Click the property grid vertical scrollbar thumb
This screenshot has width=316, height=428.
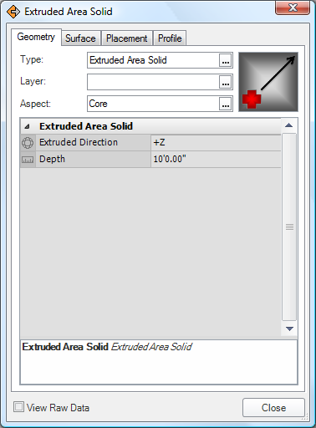[289, 227]
